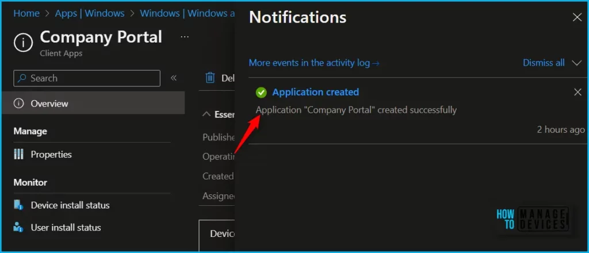589x253 pixels.
Task: Select Overview in the sidebar
Action: pos(94,103)
